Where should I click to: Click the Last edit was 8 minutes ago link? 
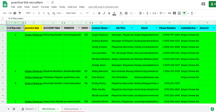(x=103, y=7)
